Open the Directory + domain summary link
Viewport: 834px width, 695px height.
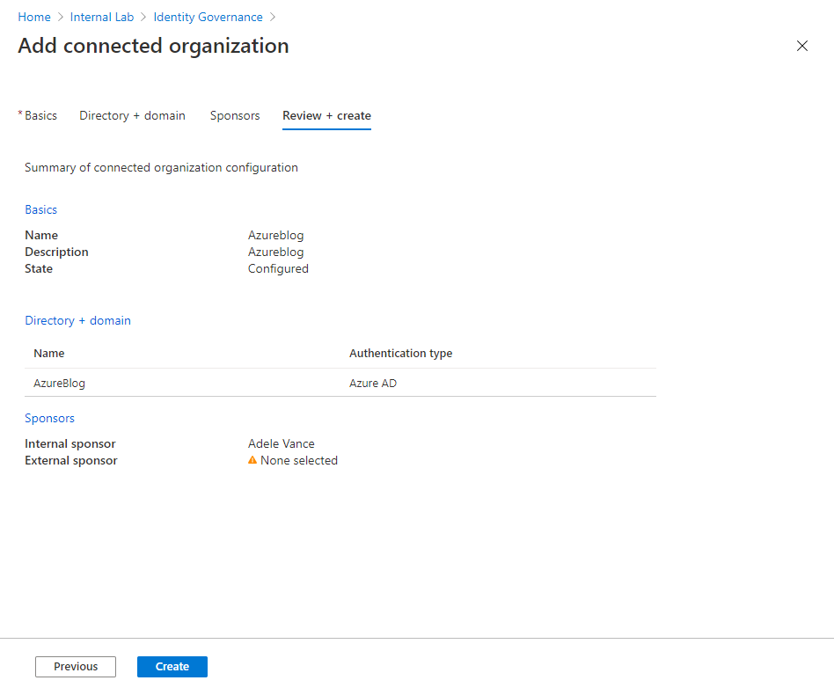tap(77, 320)
